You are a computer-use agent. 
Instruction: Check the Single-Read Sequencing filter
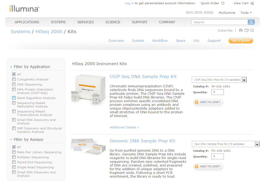pos(14,167)
